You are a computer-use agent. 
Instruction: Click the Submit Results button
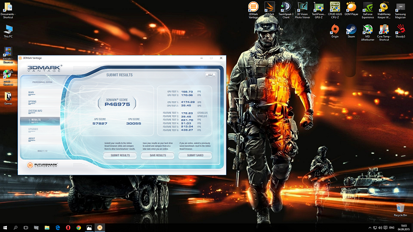120,155
